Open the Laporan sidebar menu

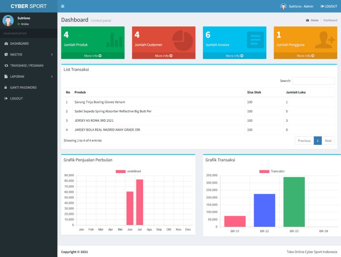29,76
